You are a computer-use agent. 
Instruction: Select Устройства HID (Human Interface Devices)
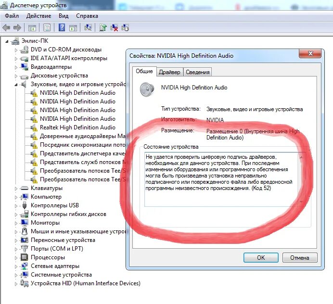(x=86, y=283)
